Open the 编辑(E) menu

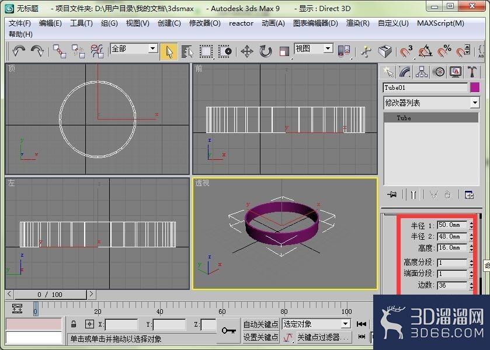(50, 23)
